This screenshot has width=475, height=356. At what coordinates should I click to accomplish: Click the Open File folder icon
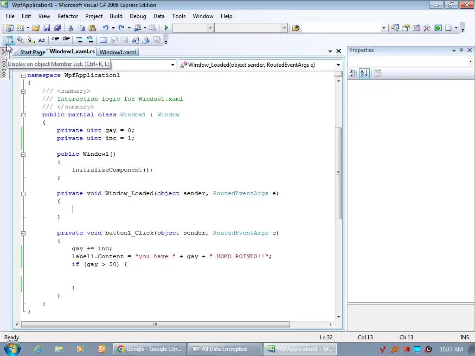[x=36, y=28]
